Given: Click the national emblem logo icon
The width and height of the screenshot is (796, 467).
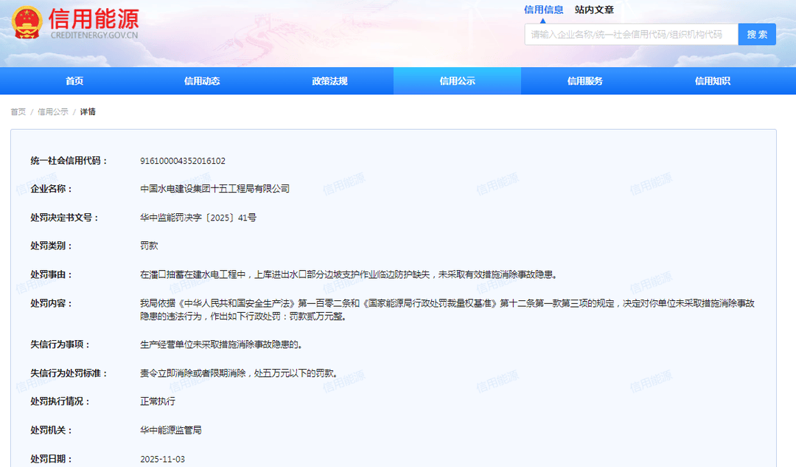Looking at the screenshot, I should 29,23.
